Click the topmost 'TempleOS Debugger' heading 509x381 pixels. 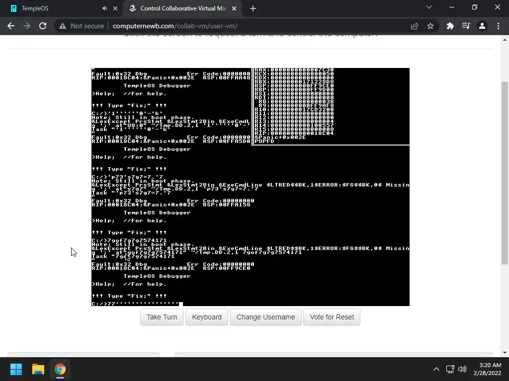tap(157, 86)
